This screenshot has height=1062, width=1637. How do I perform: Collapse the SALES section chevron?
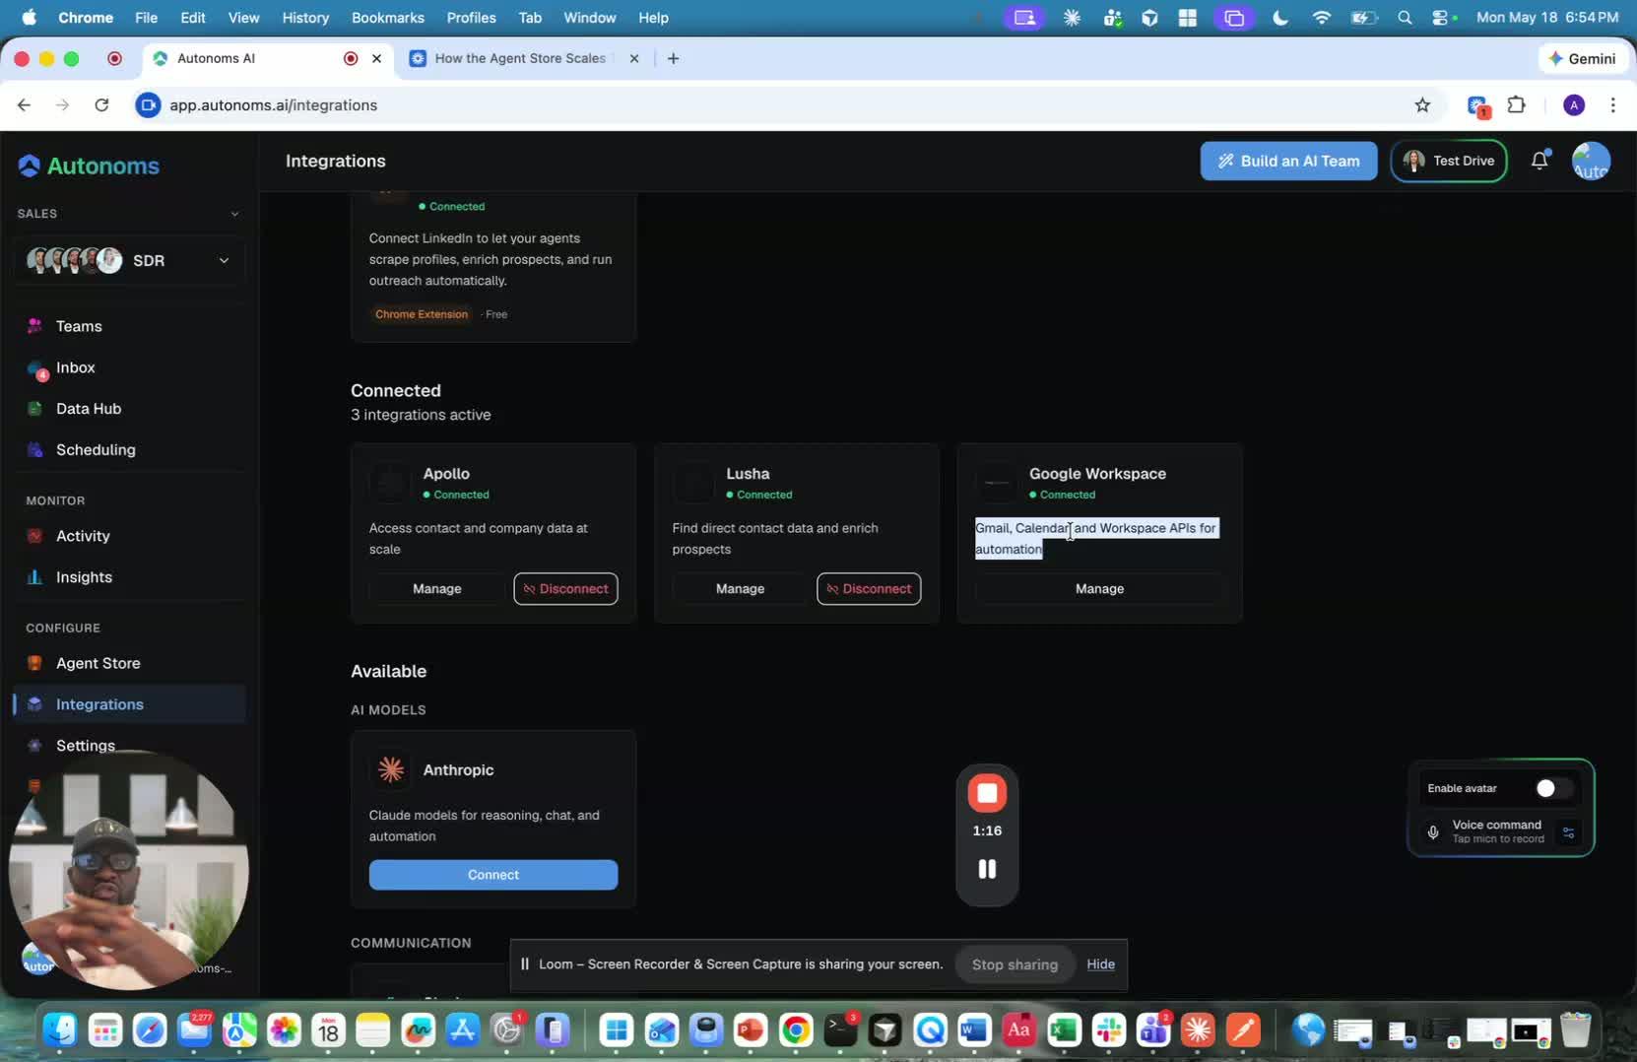tap(234, 214)
